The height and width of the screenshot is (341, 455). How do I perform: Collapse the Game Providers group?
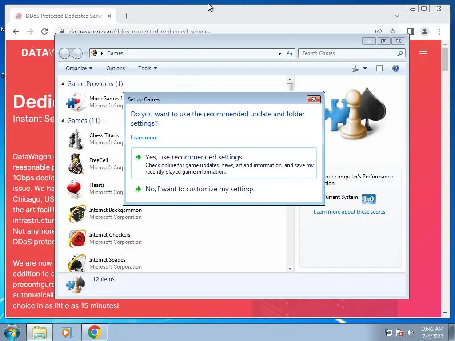pyautogui.click(x=63, y=84)
